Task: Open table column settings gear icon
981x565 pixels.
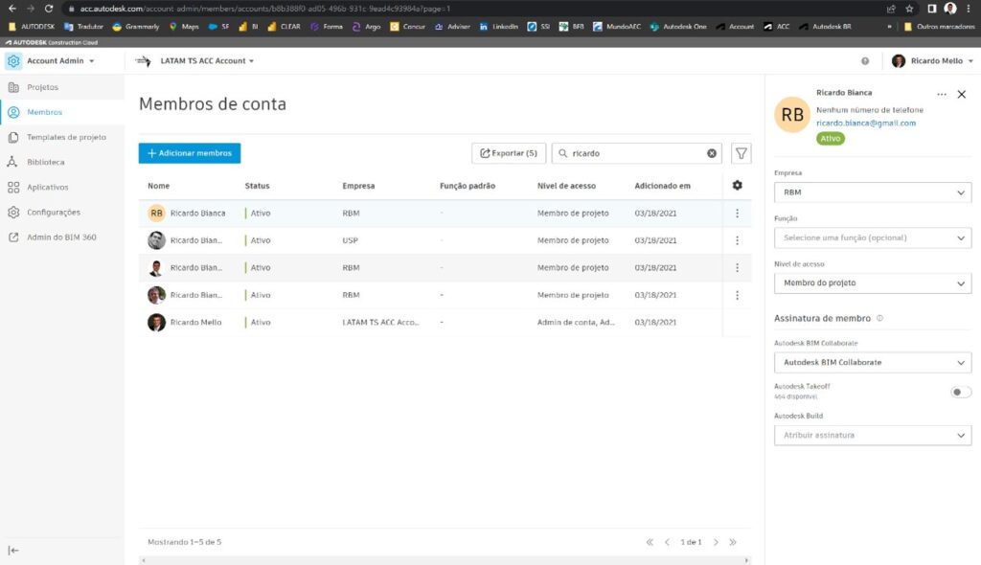Action: pyautogui.click(x=737, y=185)
